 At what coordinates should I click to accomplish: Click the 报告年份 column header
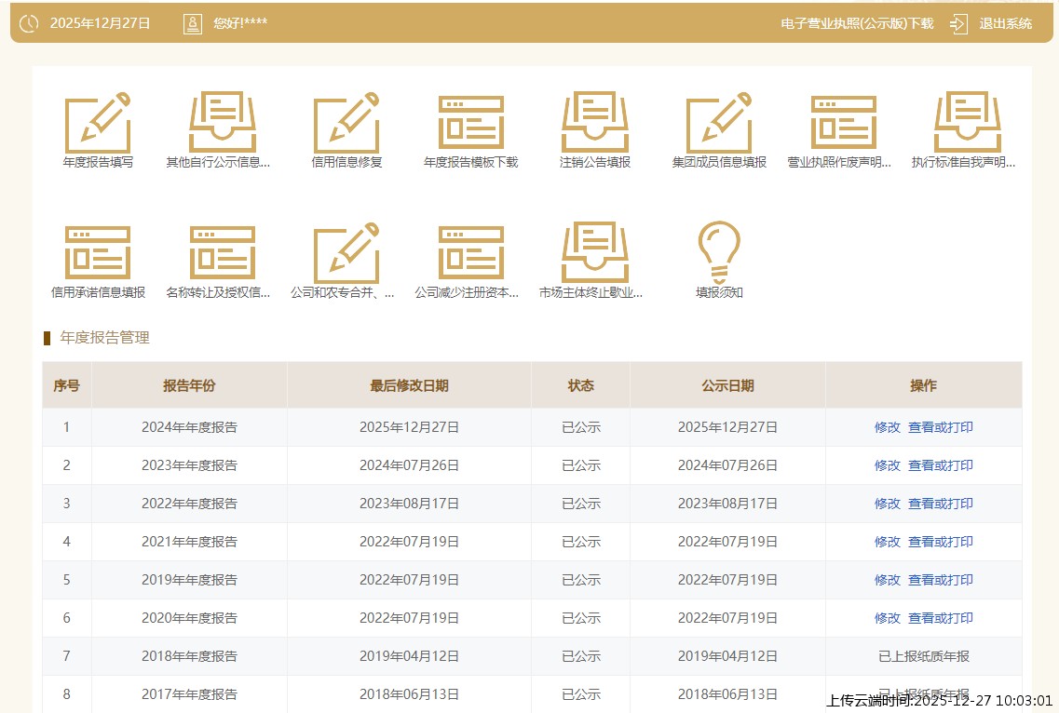189,385
